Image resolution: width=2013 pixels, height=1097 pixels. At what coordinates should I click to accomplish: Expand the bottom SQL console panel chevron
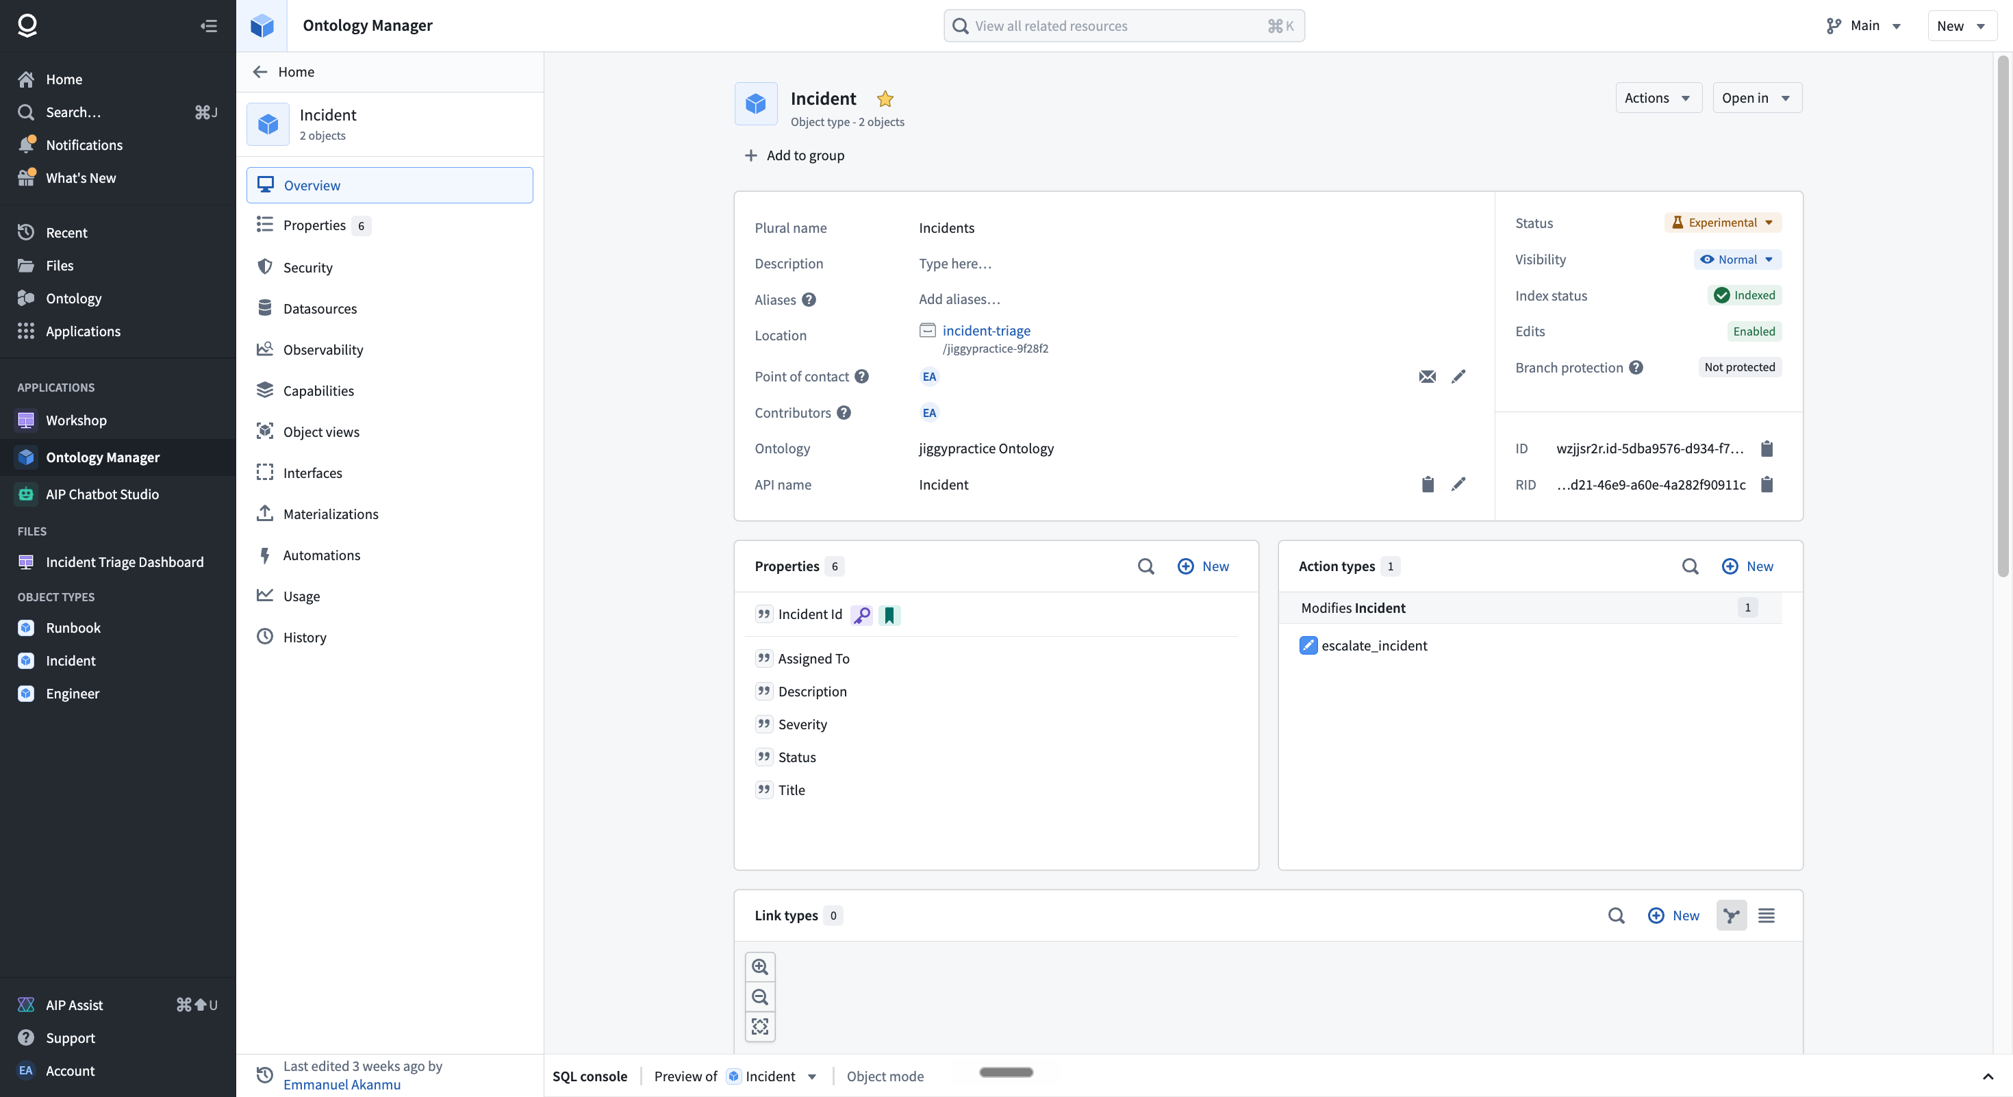point(1987,1076)
